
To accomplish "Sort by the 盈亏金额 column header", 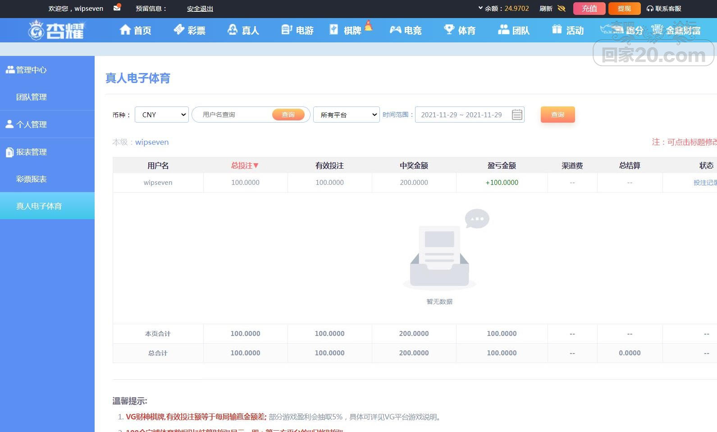I will point(502,165).
